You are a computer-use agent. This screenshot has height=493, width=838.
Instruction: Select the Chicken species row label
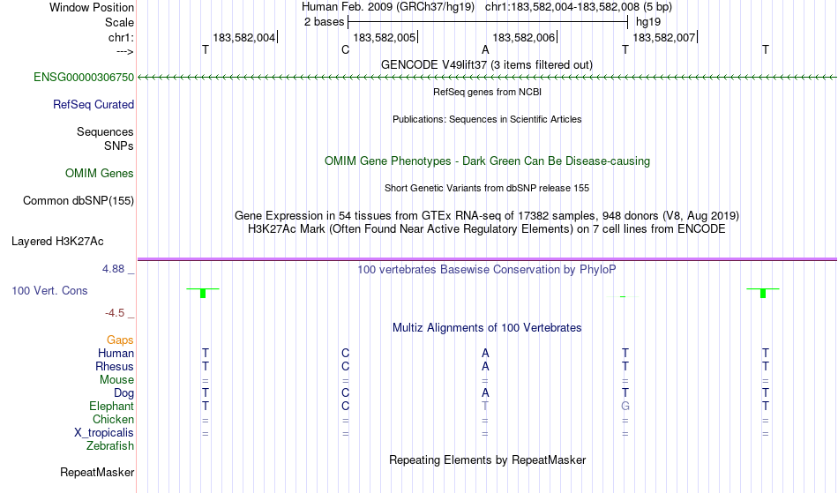(113, 419)
